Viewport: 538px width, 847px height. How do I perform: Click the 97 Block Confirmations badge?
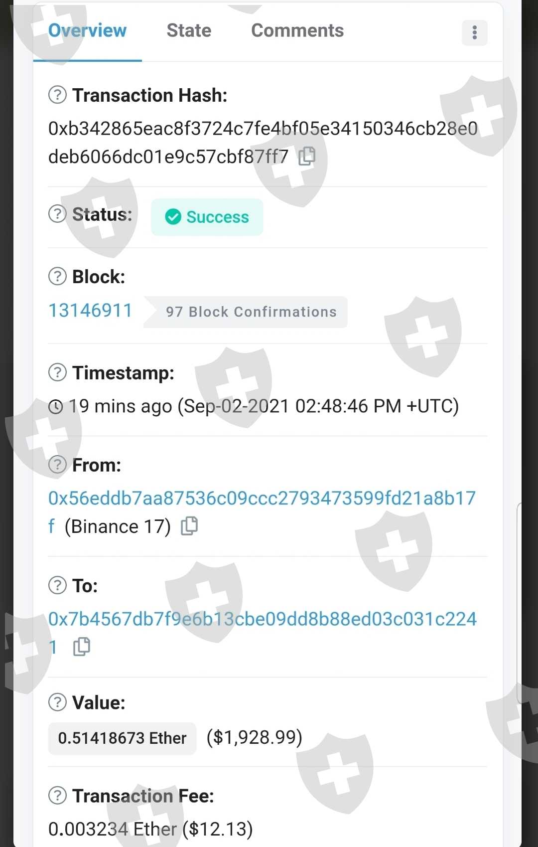246,312
